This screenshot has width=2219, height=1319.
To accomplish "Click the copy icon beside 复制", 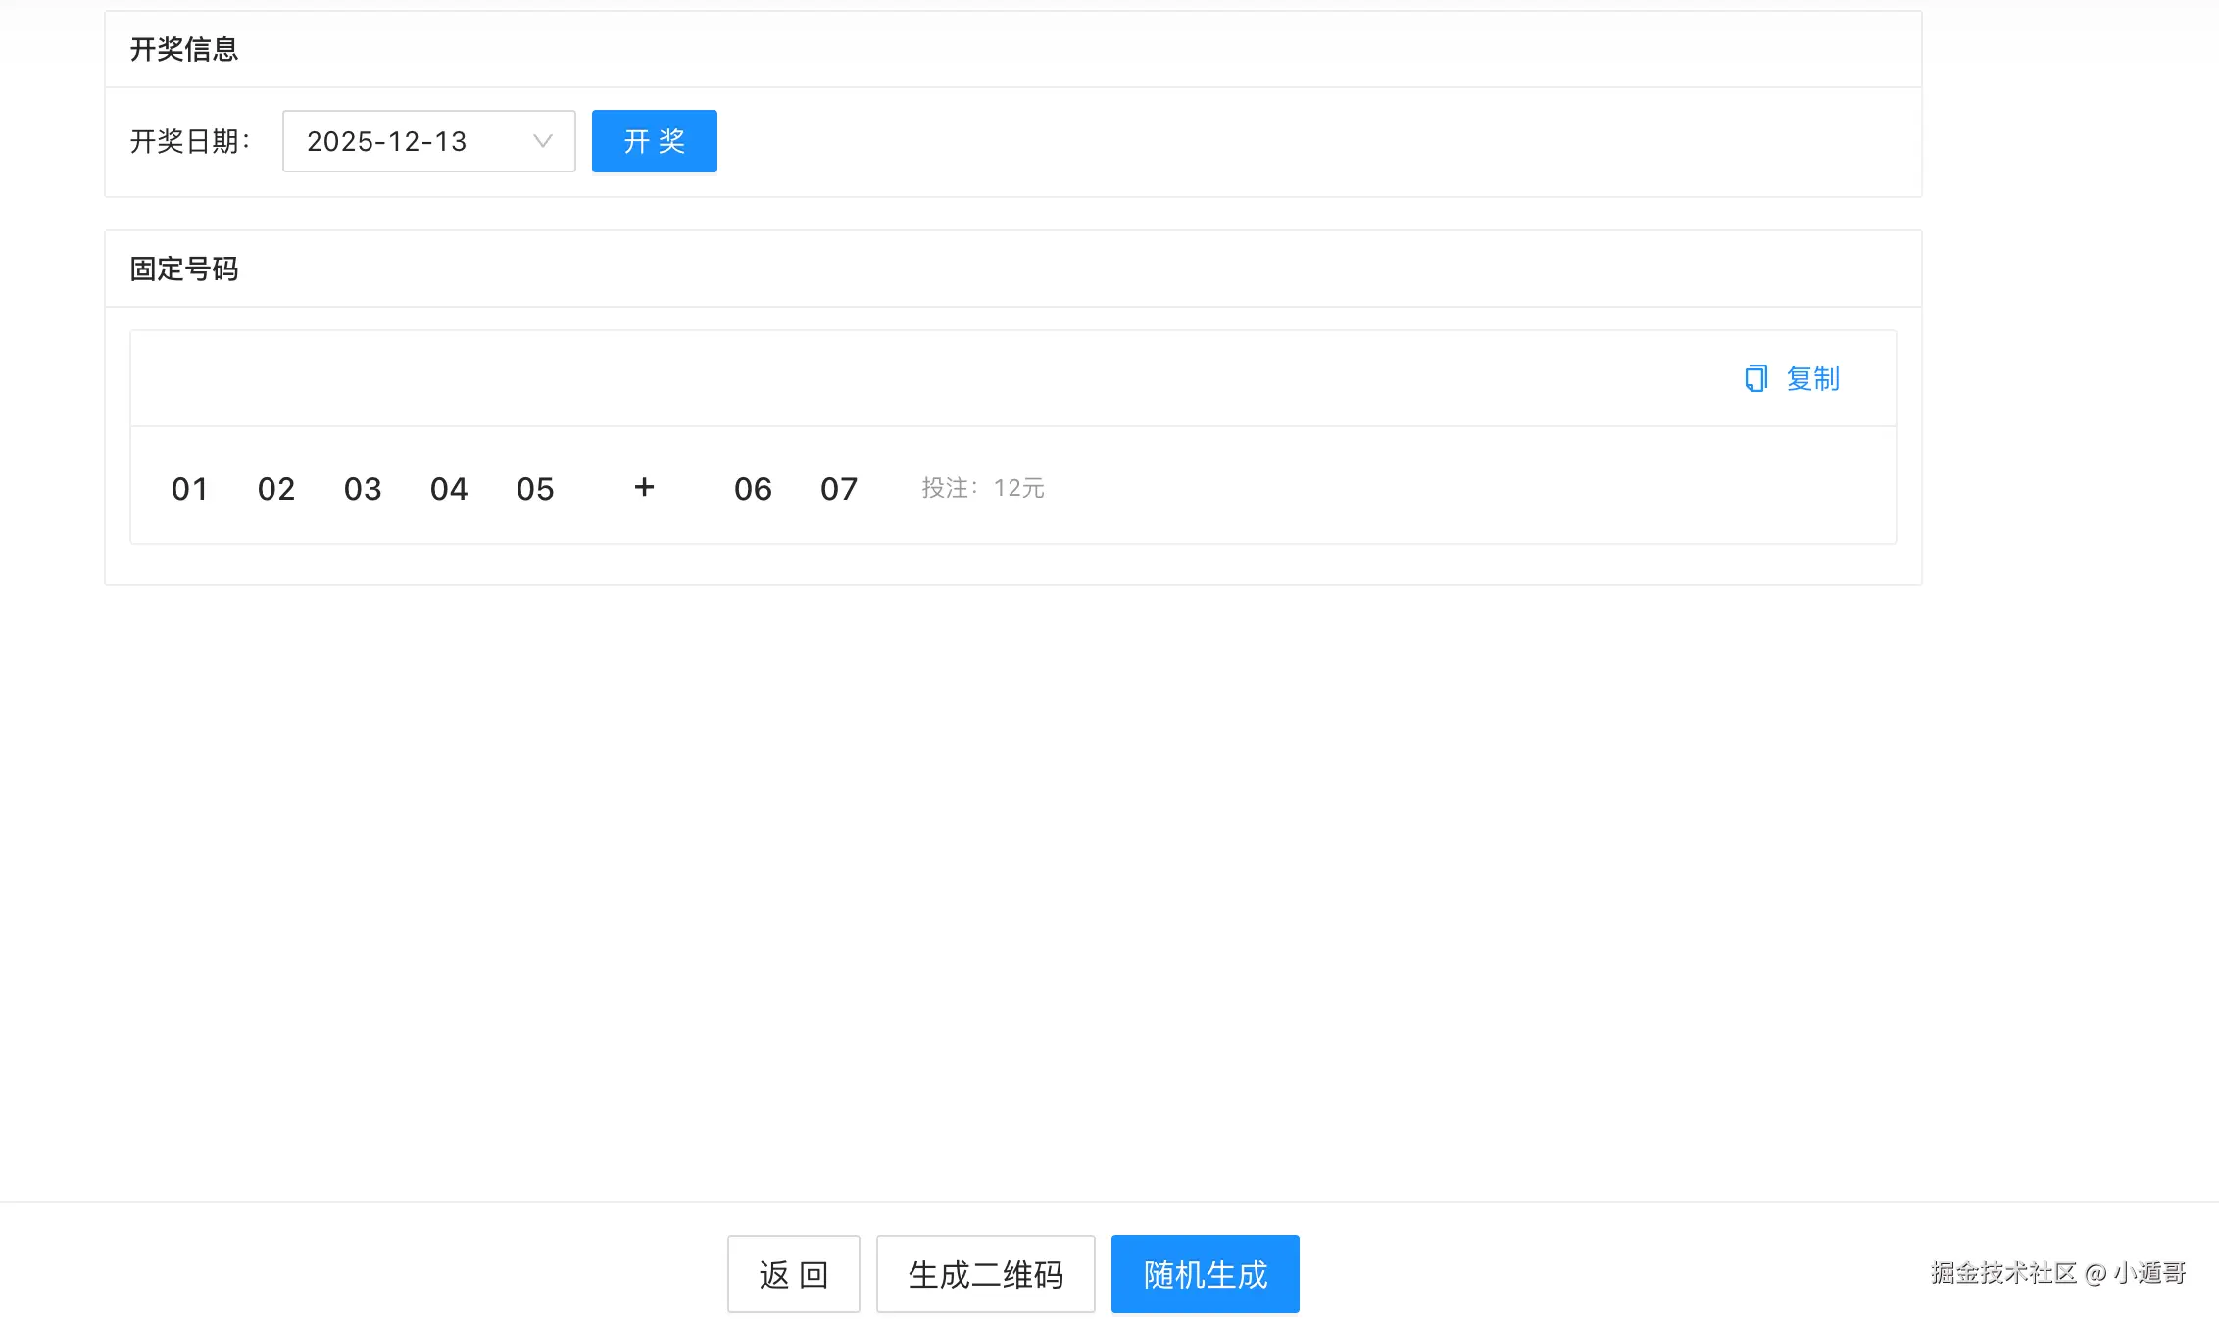I will [1755, 378].
